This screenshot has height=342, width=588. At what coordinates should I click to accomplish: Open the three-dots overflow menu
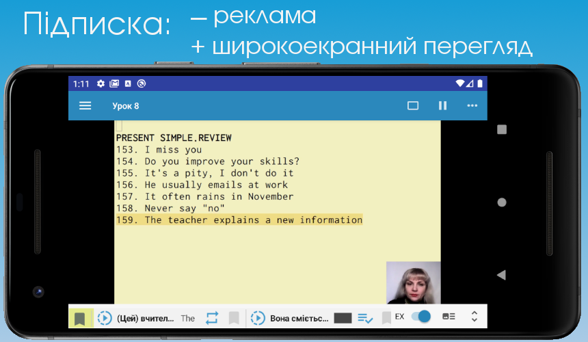tap(472, 106)
